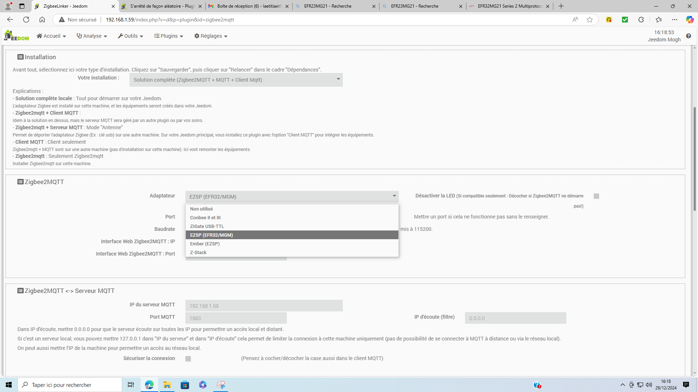Screen dimensions: 698x392
Task: Click the Non sécurisé site info label
Action: pos(78,20)
